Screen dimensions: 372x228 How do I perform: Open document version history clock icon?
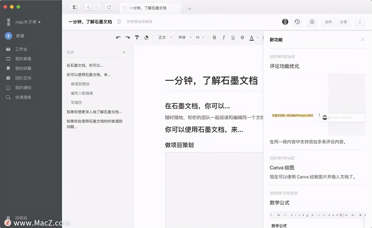pyautogui.click(x=297, y=22)
